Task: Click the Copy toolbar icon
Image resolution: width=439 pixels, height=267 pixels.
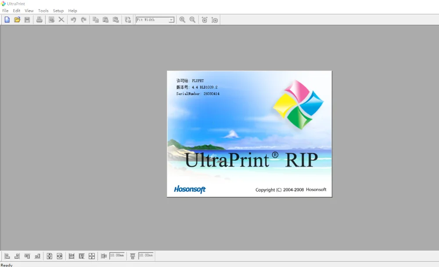Action: [x=95, y=20]
